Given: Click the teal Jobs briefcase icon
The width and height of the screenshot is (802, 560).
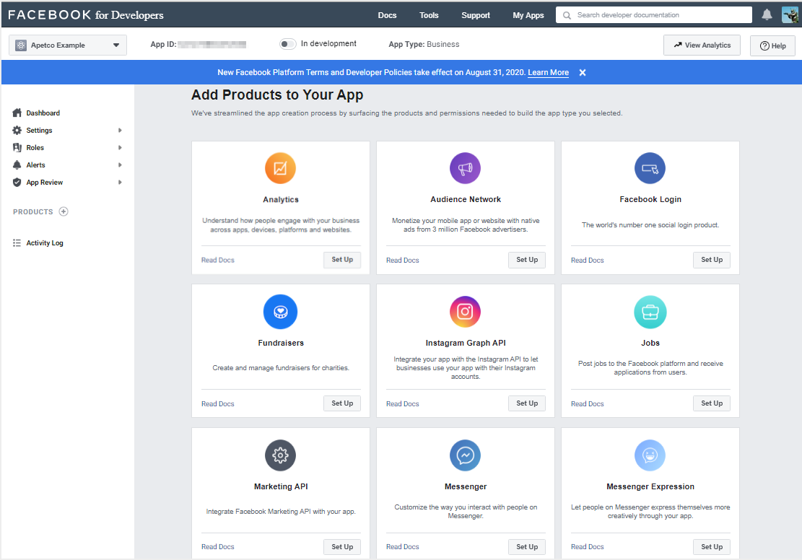Looking at the screenshot, I should [650, 312].
